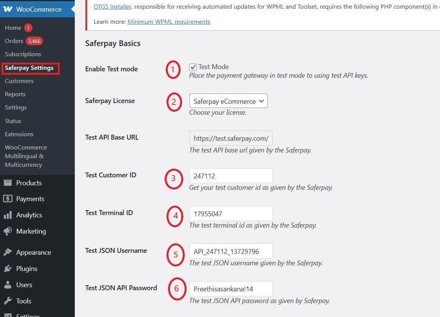The height and width of the screenshot is (317, 440).
Task: Click the Test Terminal ID field
Action: (231, 214)
